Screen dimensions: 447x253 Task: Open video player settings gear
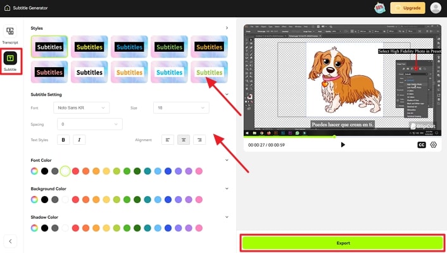click(433, 145)
